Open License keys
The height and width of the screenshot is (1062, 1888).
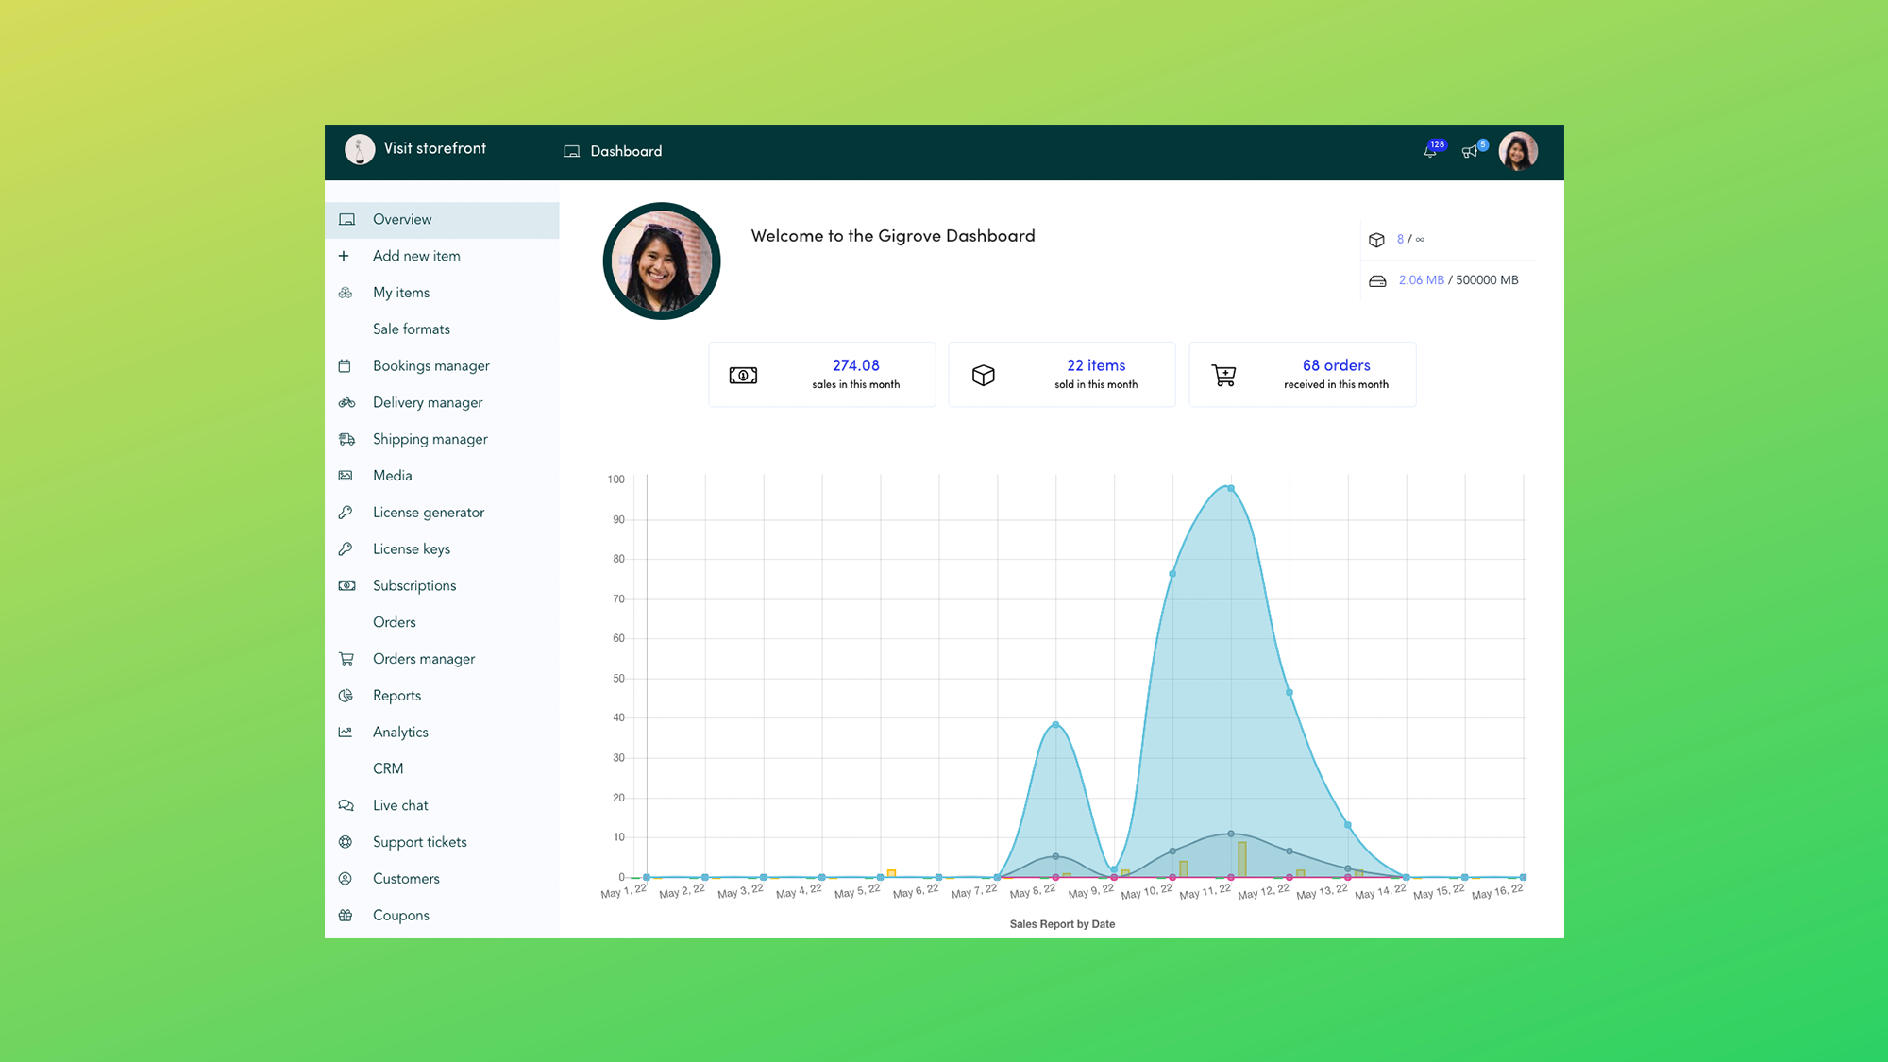[412, 549]
